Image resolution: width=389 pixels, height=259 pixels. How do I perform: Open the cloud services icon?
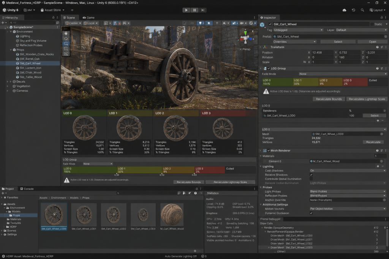[344, 10]
